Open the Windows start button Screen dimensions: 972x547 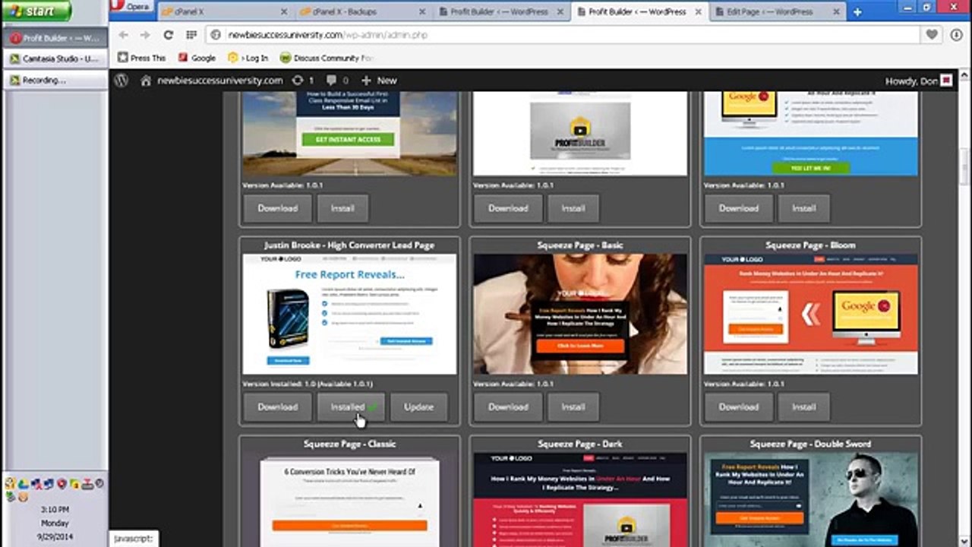(35, 11)
